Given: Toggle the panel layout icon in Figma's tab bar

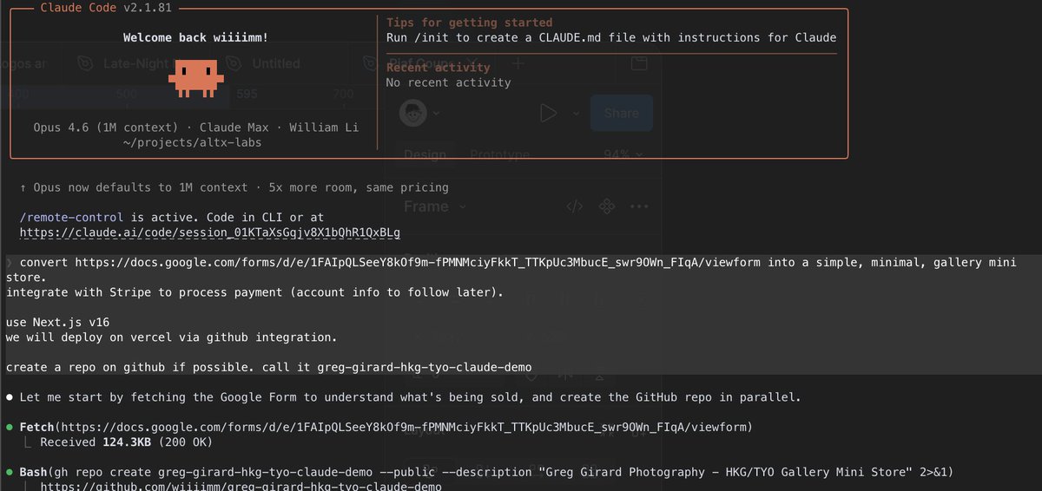Looking at the screenshot, I should pyautogui.click(x=639, y=62).
